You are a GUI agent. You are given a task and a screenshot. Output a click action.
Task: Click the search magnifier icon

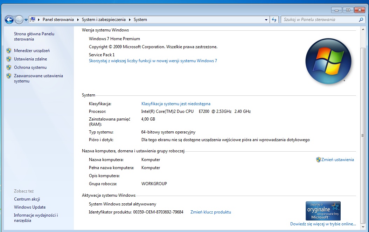click(x=361, y=20)
